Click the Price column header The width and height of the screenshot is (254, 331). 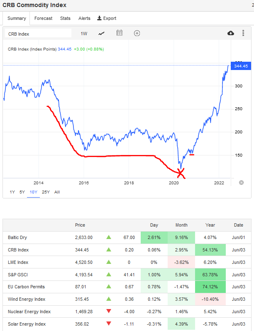[x=80, y=225]
